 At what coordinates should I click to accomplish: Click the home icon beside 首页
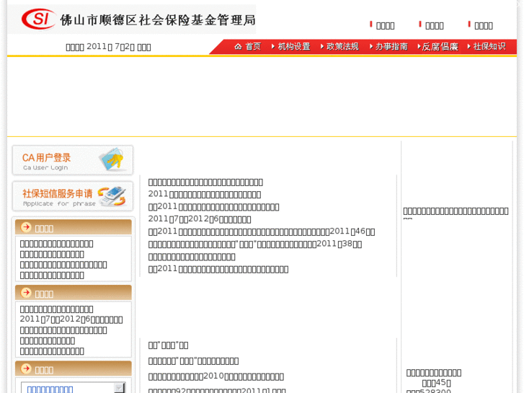point(238,46)
